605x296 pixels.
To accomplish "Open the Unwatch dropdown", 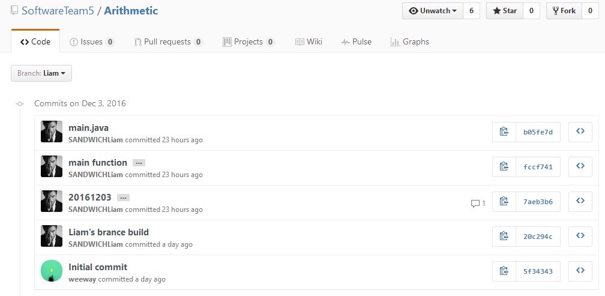I will click(433, 11).
